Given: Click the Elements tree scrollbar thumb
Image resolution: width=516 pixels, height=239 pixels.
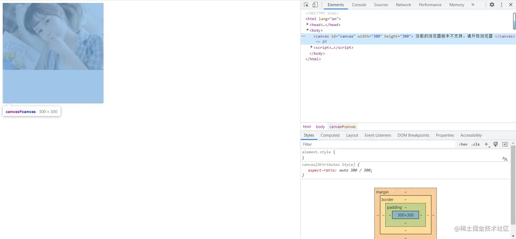Looking at the screenshot, I should [x=514, y=21].
